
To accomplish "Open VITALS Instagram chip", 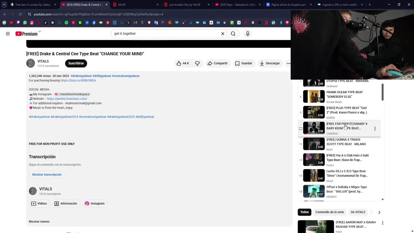I will tap(94, 204).
